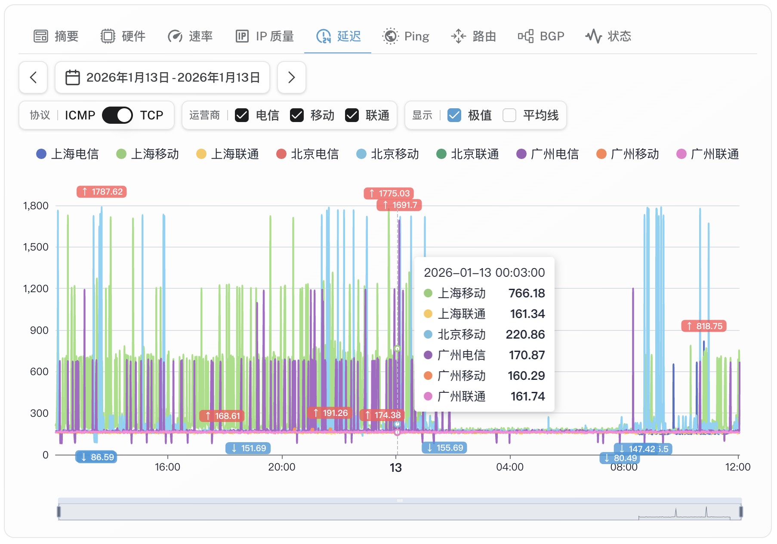Toggle the ICMP/TCP protocol switch
777x544 pixels.
pos(117,115)
